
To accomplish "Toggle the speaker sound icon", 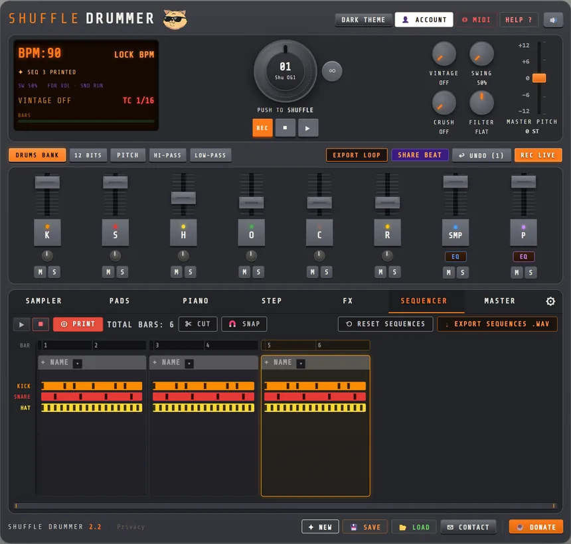I will point(553,20).
